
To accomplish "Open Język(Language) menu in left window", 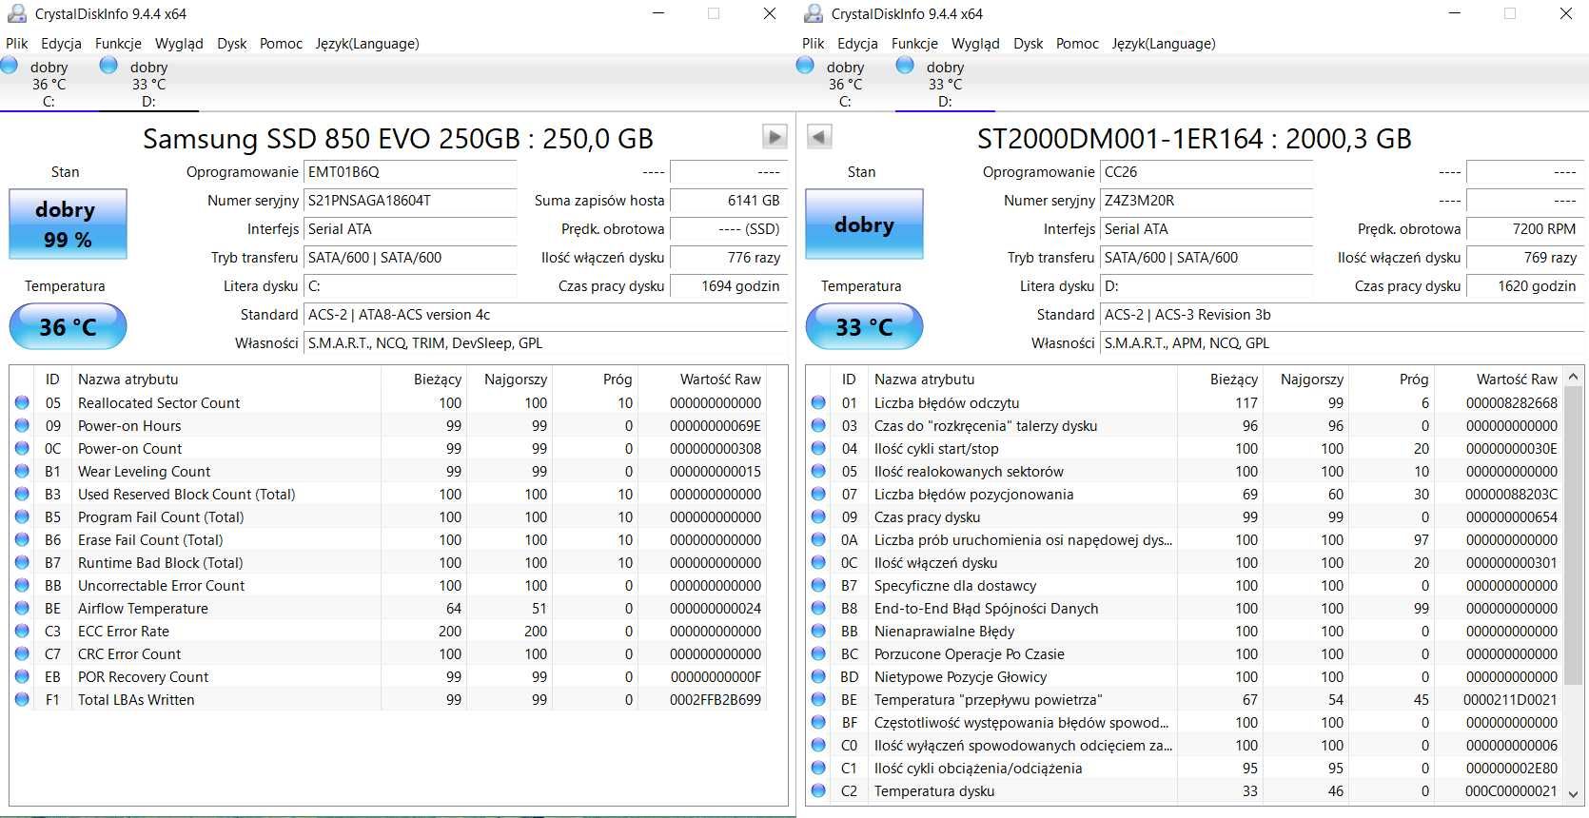I will tap(366, 44).
